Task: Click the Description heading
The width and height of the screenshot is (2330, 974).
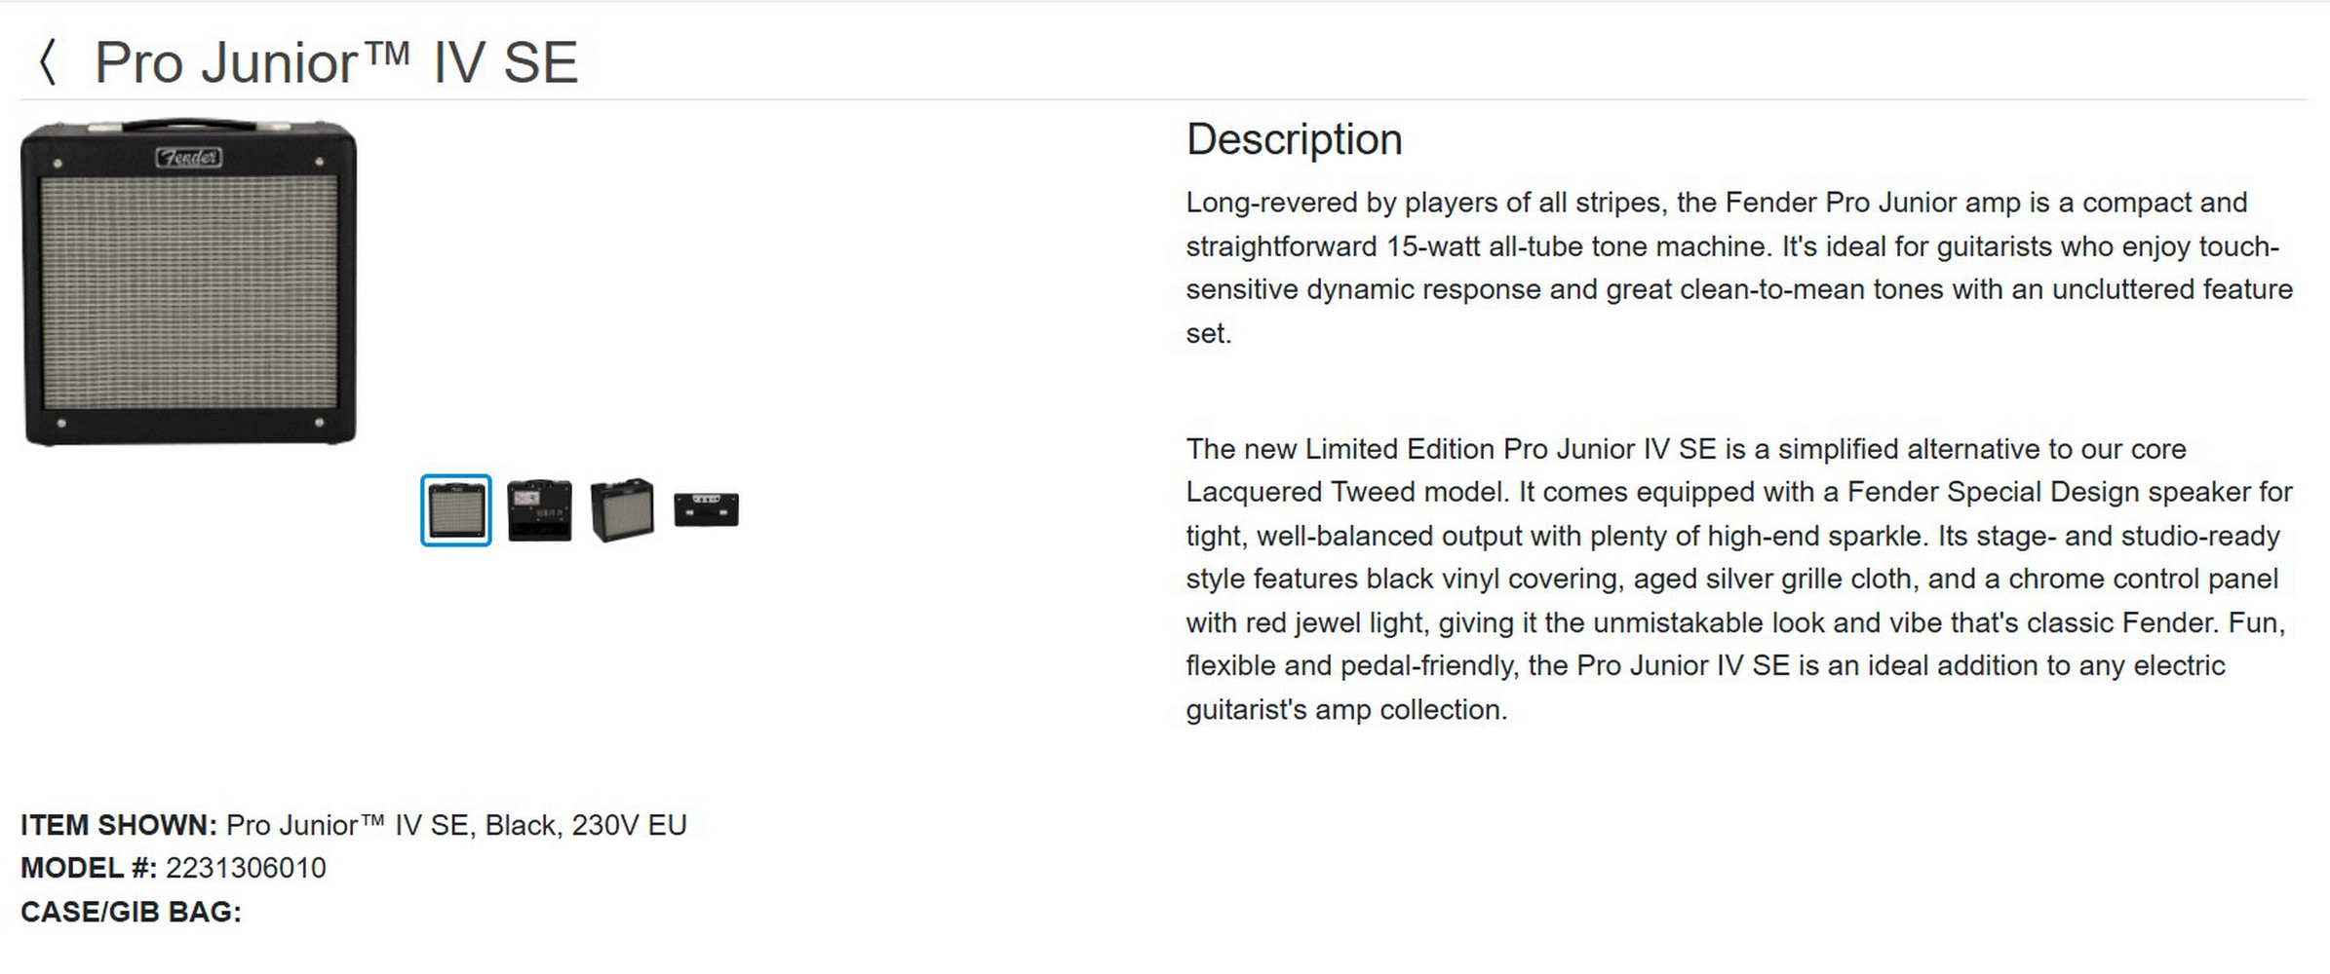Action: point(1294,139)
